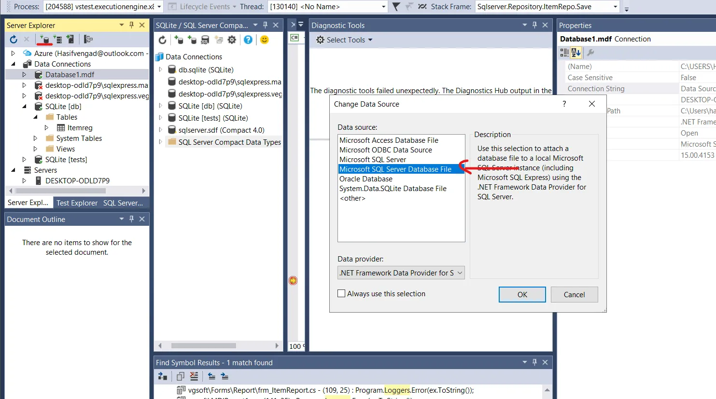The image size is (716, 399).
Task: Expand the Azure node in Server Explorer
Action: pyautogui.click(x=13, y=54)
